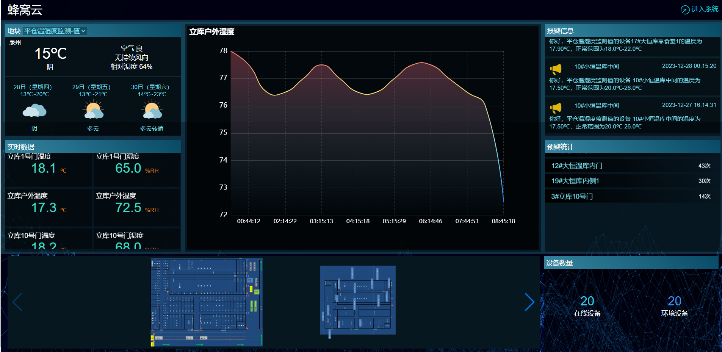Screen dimensions: 722x352
Task: Click the 环境设备 count 20
Action: pyautogui.click(x=674, y=301)
